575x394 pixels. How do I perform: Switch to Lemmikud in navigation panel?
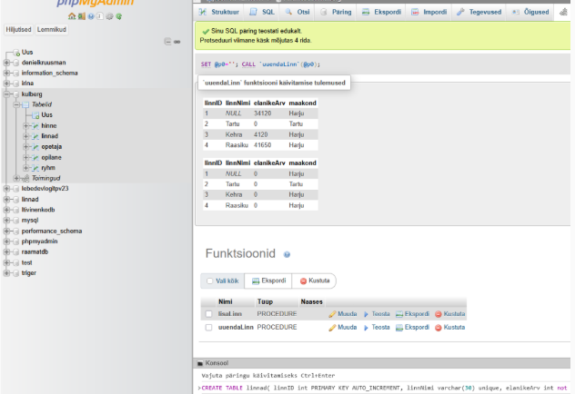pos(51,29)
